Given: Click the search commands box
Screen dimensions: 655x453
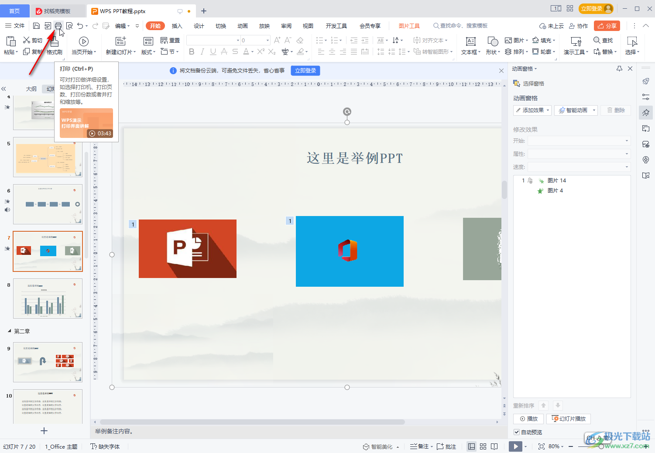Looking at the screenshot, I should [x=460, y=26].
